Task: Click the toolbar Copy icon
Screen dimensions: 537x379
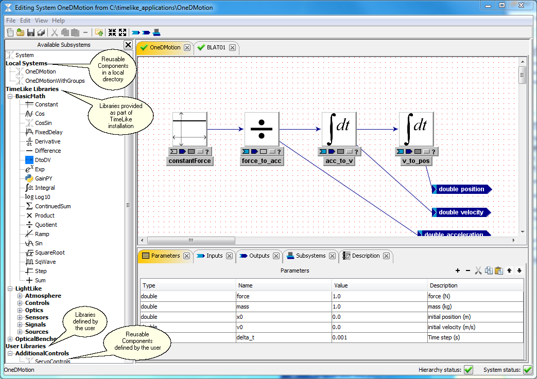Action: click(x=65, y=32)
